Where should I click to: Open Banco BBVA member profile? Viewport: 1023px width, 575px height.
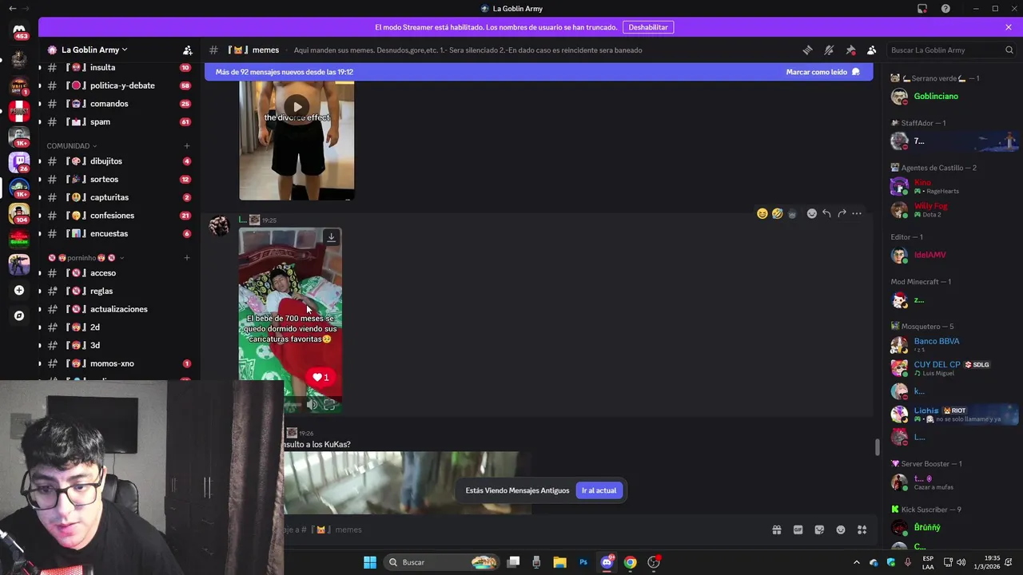tap(953, 345)
